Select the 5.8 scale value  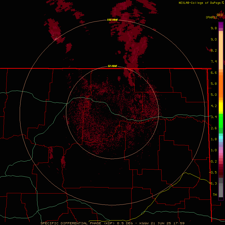coord(214,84)
